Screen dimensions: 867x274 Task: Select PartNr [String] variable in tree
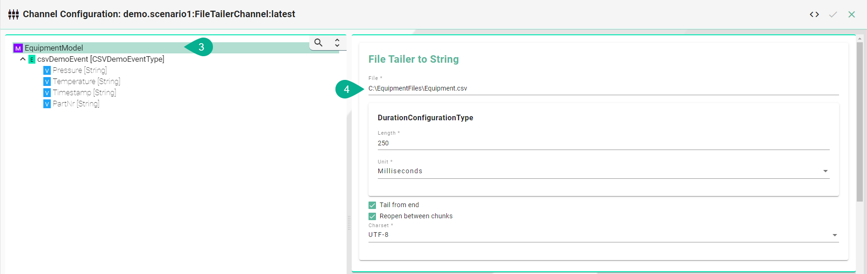[76, 104]
